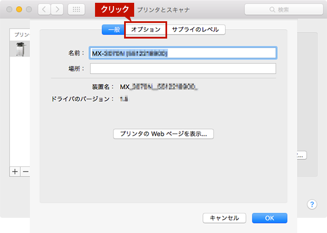Click the 装置名 label

click(103, 87)
